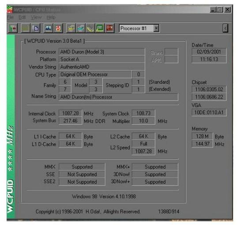240x225 pixels.
Task: Open the View menu
Action: (x=36, y=17)
